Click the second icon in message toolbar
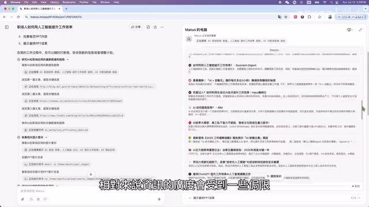 [31, 200]
